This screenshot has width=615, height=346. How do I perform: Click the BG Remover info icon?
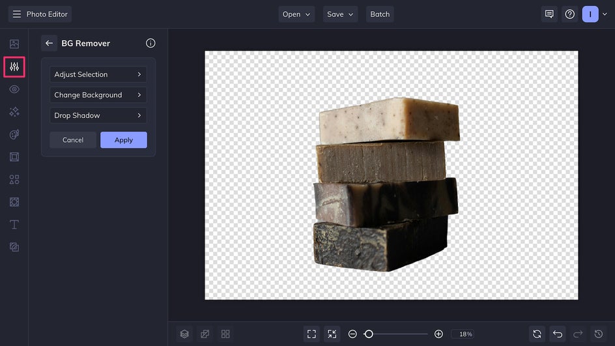pos(150,43)
